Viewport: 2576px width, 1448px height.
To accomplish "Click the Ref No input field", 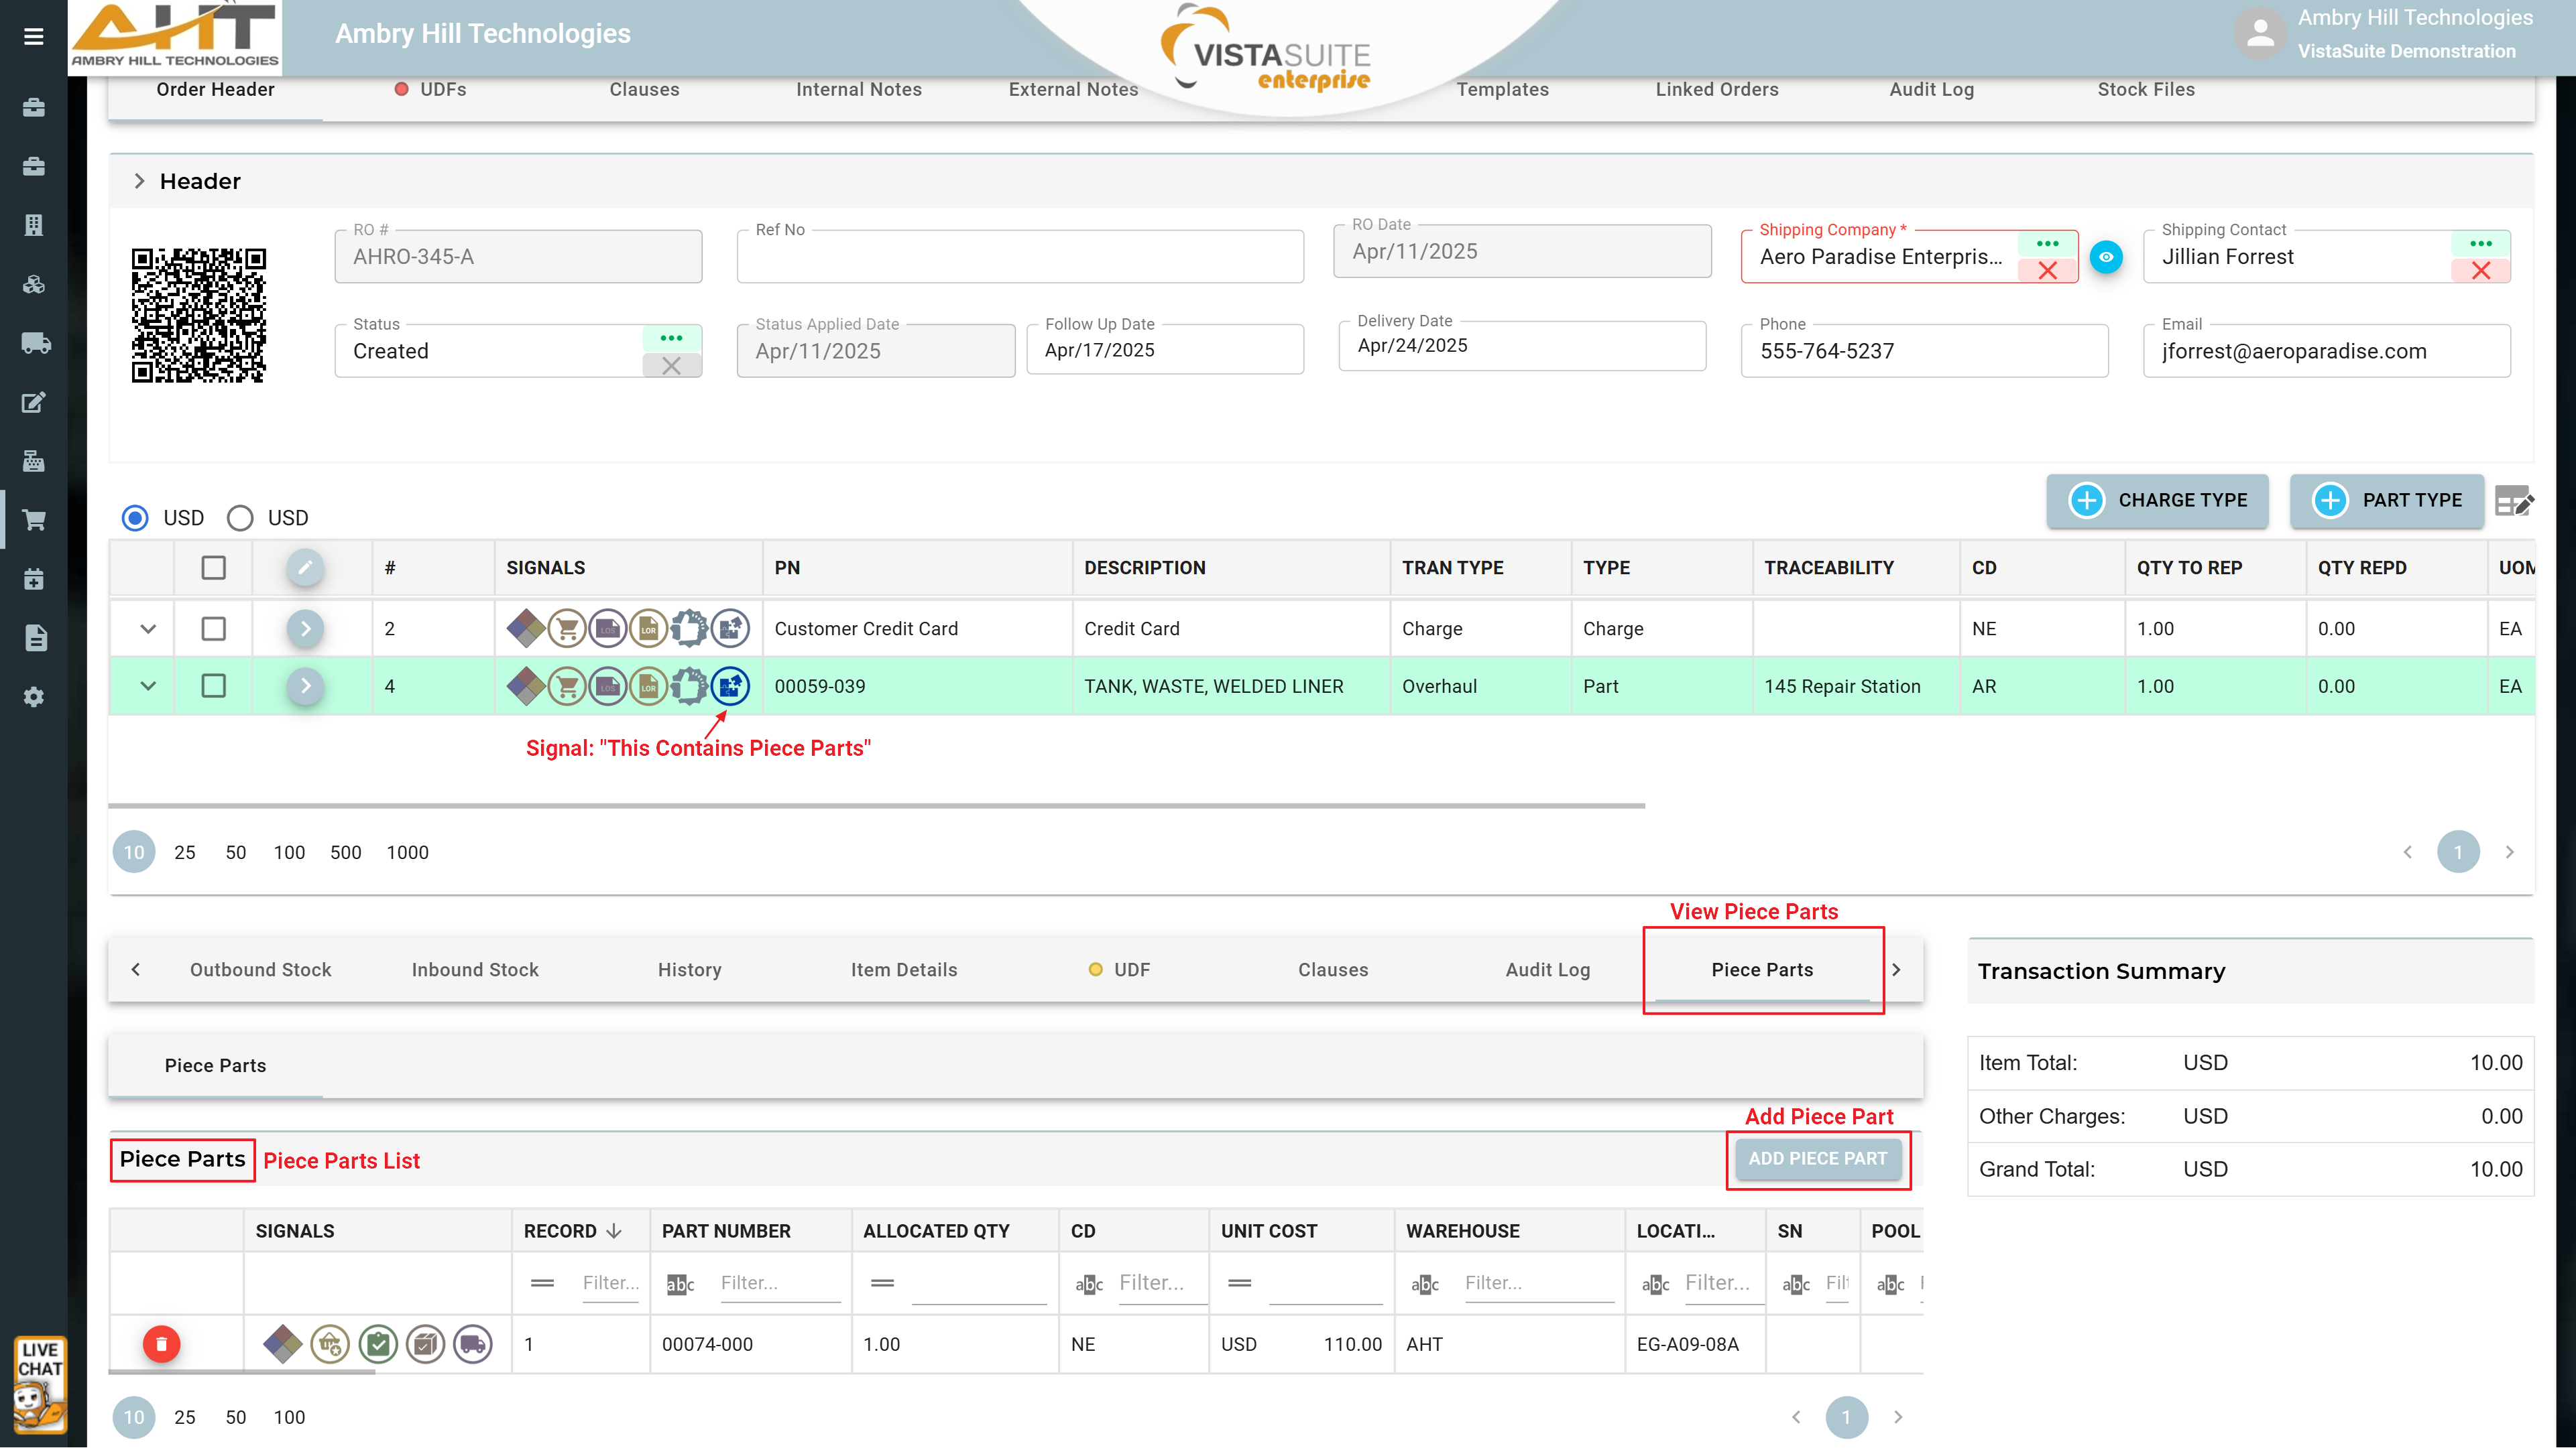I will click(1020, 259).
